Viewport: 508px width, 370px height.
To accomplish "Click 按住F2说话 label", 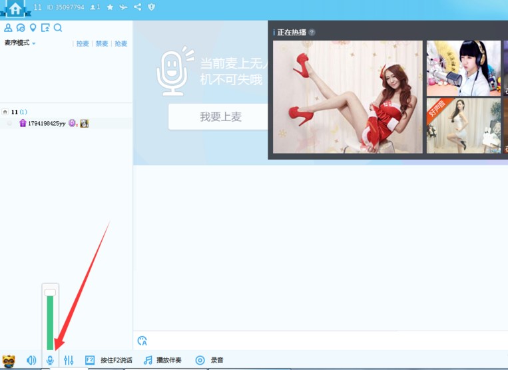I will (117, 360).
